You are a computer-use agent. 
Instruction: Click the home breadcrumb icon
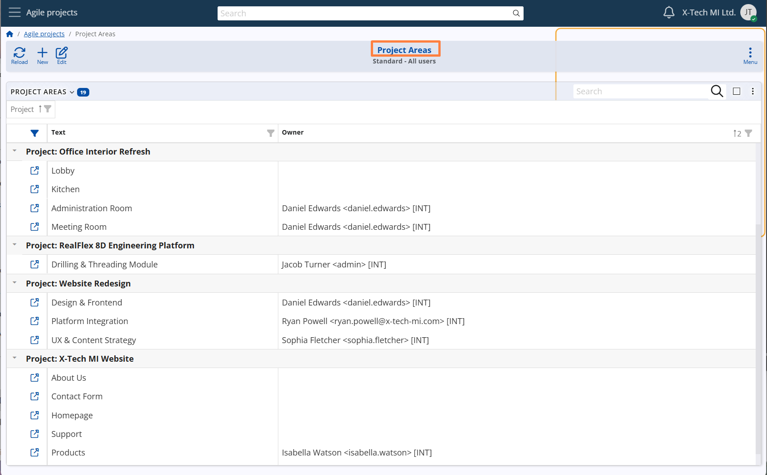point(10,34)
